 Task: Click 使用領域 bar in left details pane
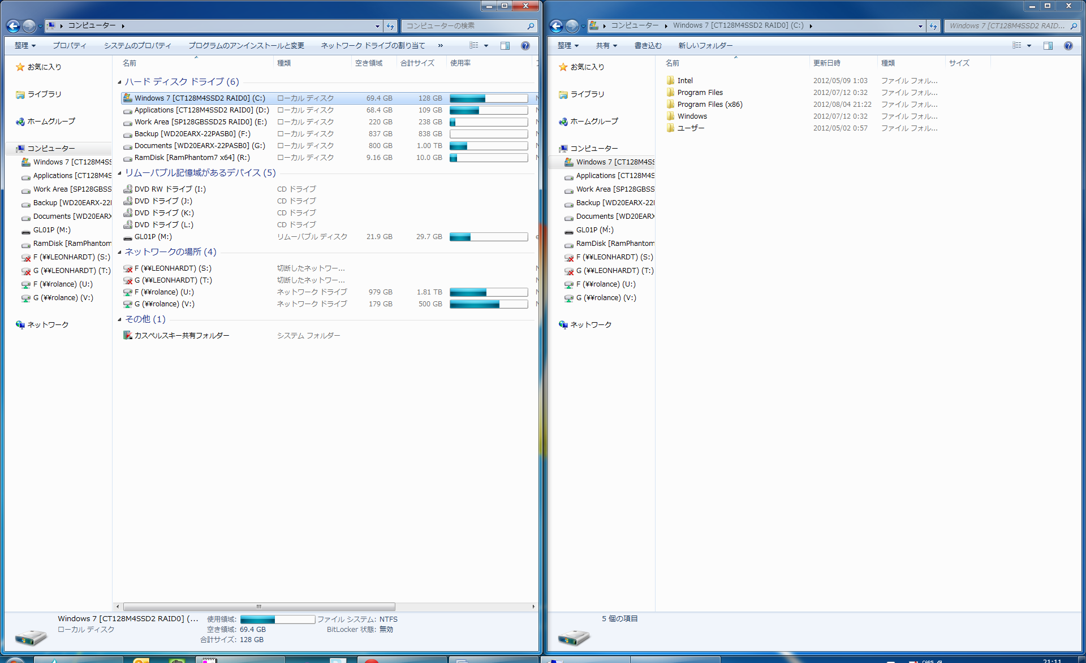(x=278, y=619)
